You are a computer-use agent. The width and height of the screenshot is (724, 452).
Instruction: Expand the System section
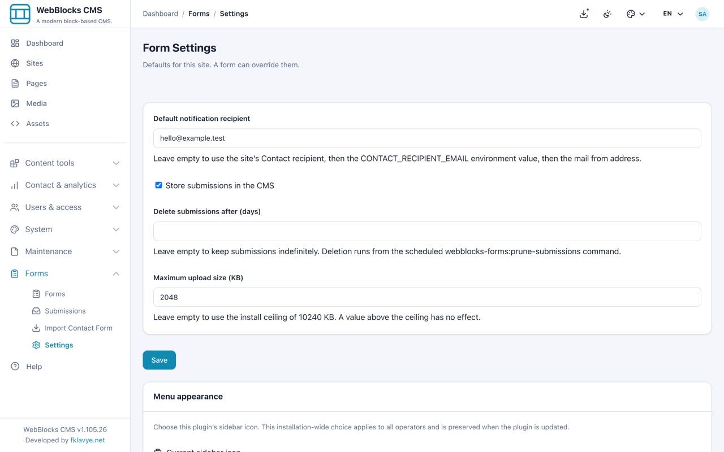tap(65, 229)
